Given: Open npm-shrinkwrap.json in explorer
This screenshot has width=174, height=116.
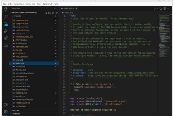Looking at the screenshot, I should [34, 73].
